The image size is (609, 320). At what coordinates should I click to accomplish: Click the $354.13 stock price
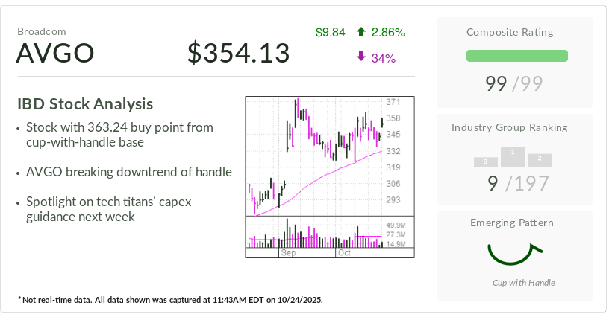[238, 54]
